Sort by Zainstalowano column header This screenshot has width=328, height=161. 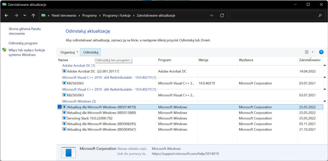(310, 60)
